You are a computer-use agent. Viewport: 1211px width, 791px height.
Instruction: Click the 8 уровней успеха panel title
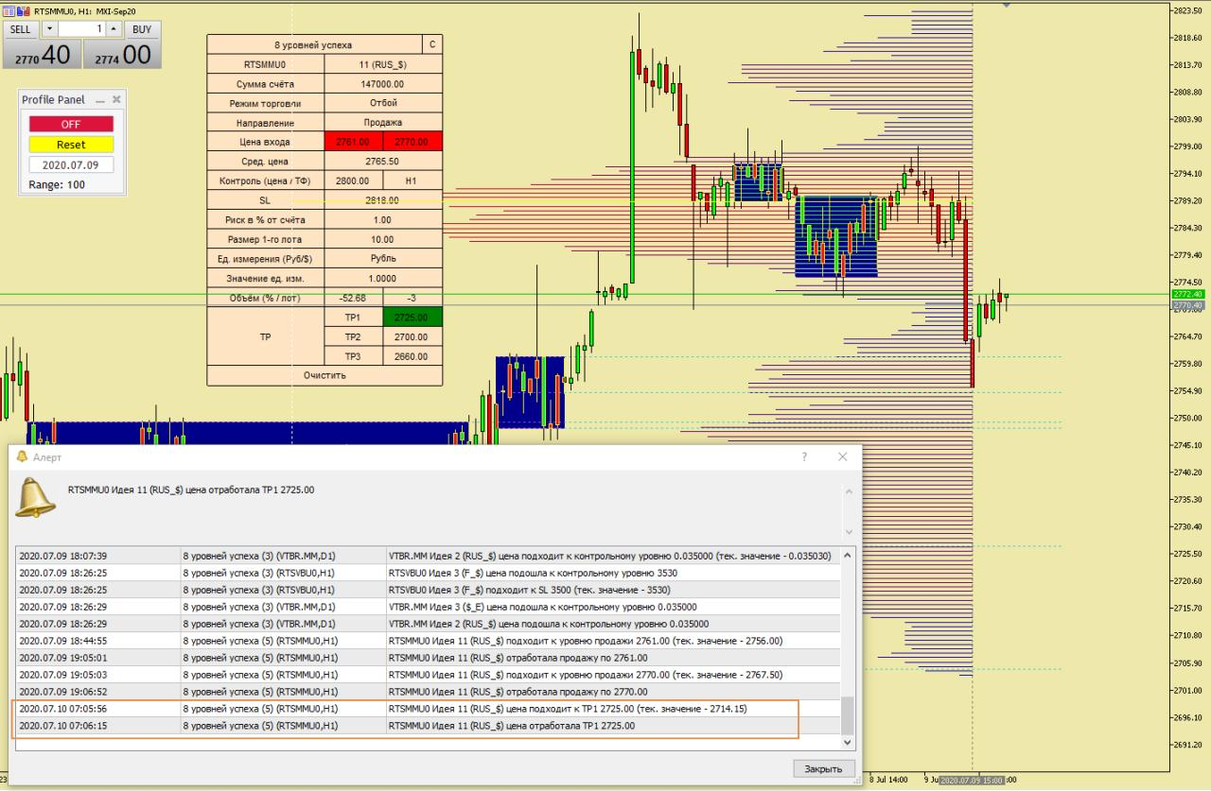coord(314,44)
